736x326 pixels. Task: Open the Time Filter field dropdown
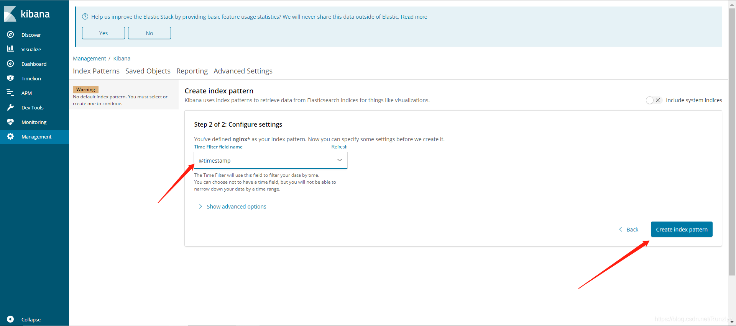271,160
